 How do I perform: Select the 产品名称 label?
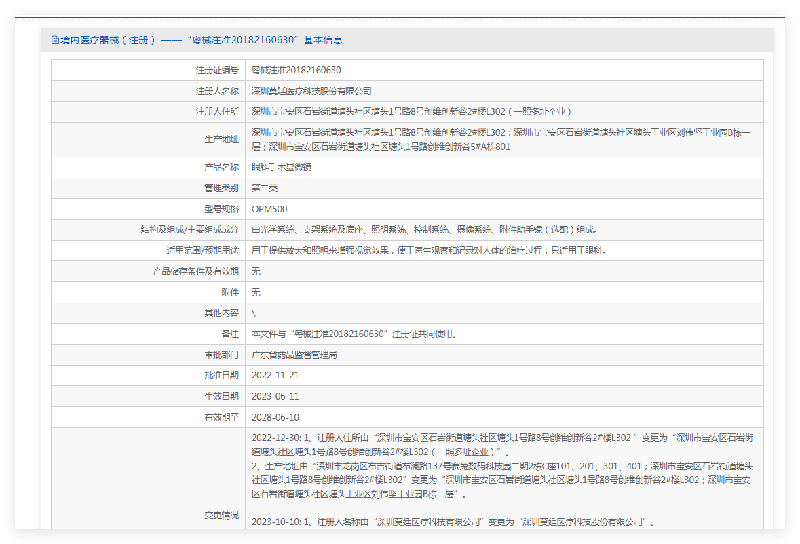(221, 167)
